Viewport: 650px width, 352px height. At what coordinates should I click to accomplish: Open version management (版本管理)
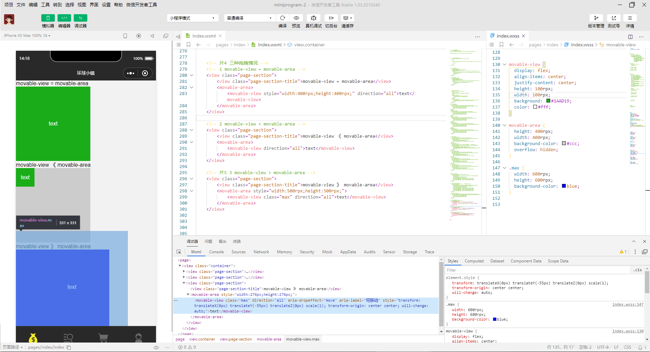tap(596, 18)
